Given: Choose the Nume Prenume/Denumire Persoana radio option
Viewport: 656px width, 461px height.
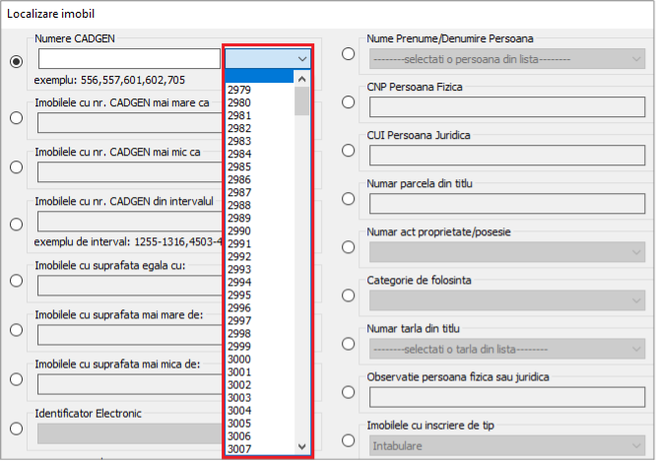Looking at the screenshot, I should [348, 54].
